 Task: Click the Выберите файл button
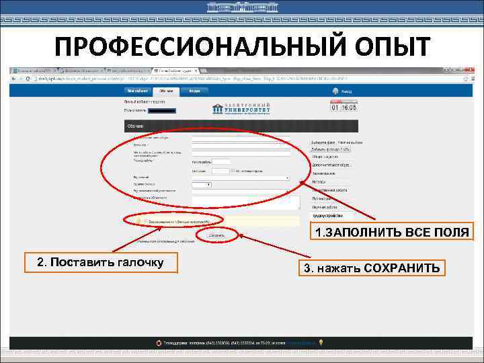[x=323, y=143]
